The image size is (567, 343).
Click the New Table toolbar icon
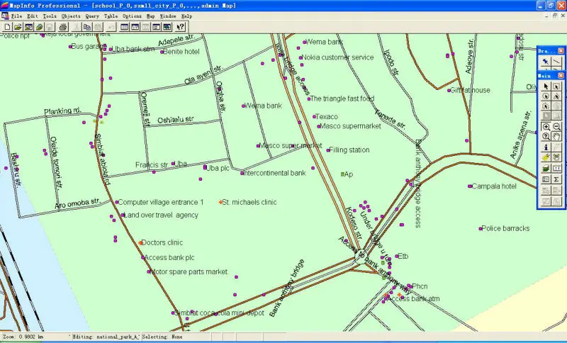point(7,27)
